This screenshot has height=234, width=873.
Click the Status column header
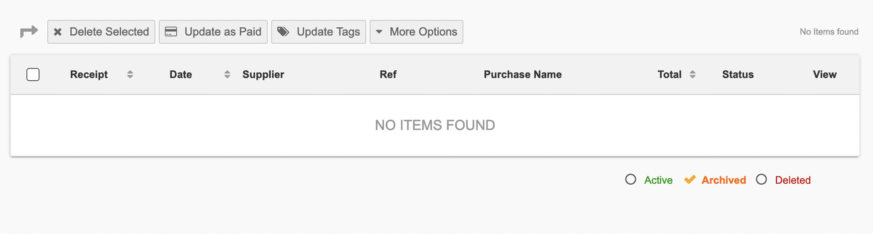click(x=738, y=75)
